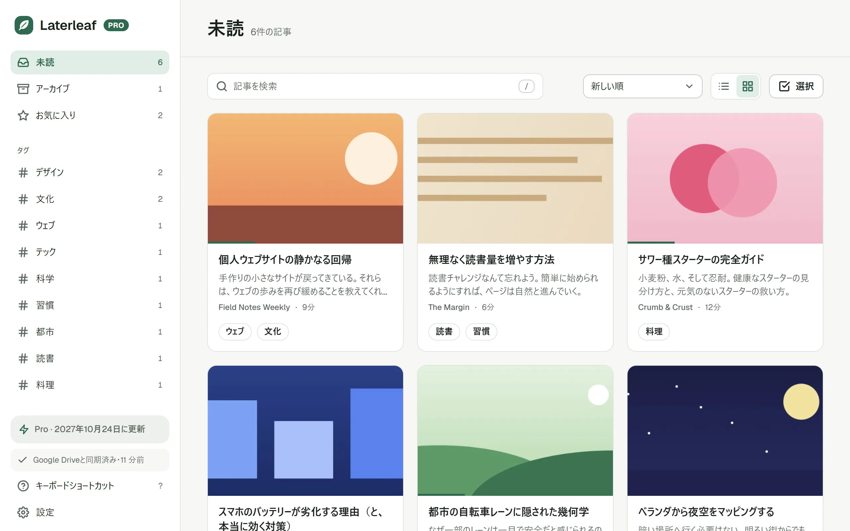Image resolution: width=850 pixels, height=531 pixels.
Task: Click the hash icon for 文化 tag
Action: point(23,199)
